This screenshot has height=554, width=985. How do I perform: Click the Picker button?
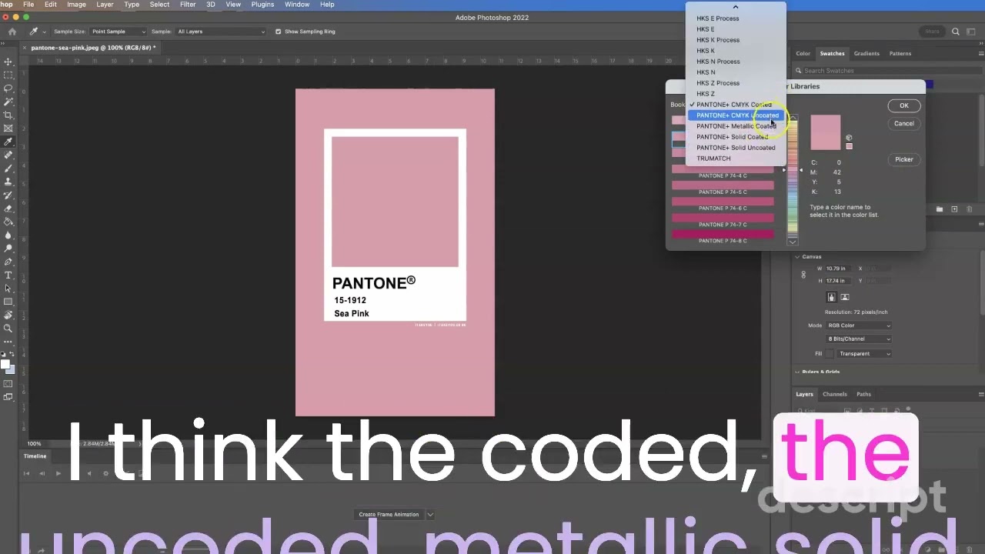point(904,160)
